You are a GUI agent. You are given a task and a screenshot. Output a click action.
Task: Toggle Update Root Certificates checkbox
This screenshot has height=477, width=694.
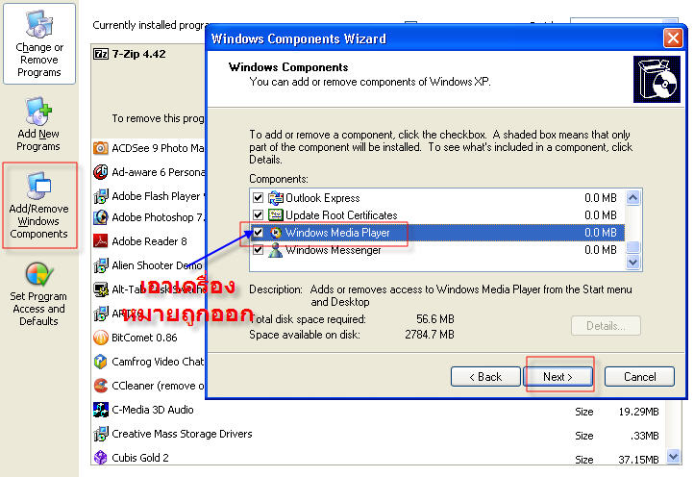[258, 214]
